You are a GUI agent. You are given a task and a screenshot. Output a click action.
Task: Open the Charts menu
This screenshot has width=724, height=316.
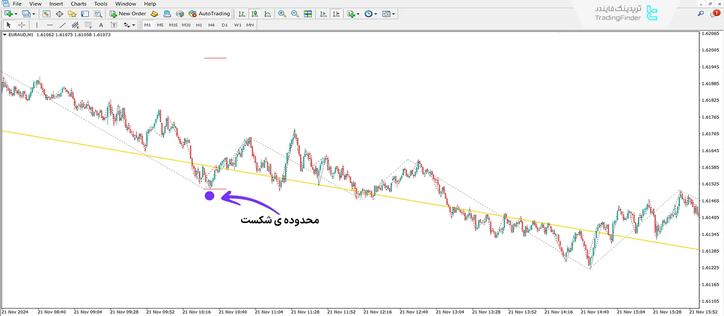[x=78, y=4]
